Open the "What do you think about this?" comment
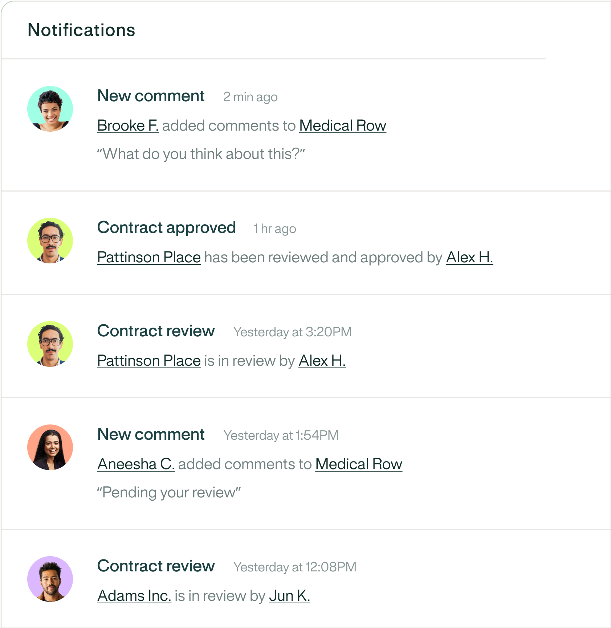 (x=201, y=154)
